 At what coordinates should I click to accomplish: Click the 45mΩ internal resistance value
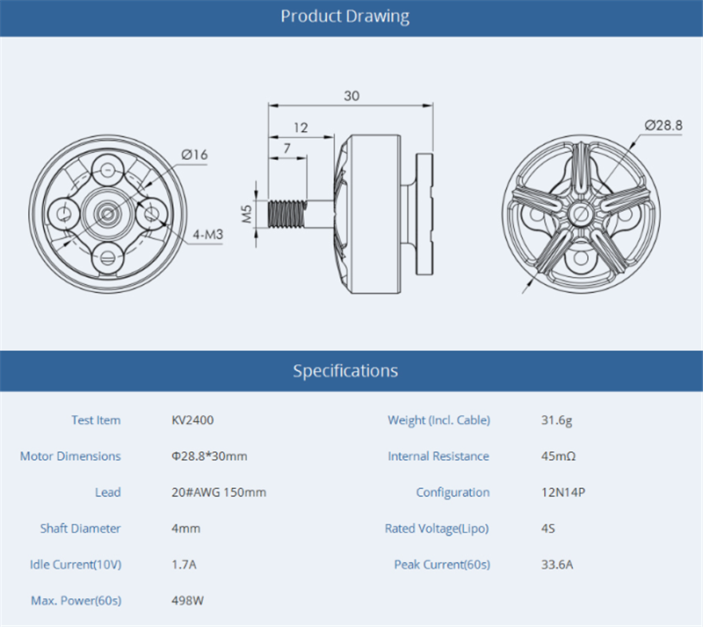(558, 456)
